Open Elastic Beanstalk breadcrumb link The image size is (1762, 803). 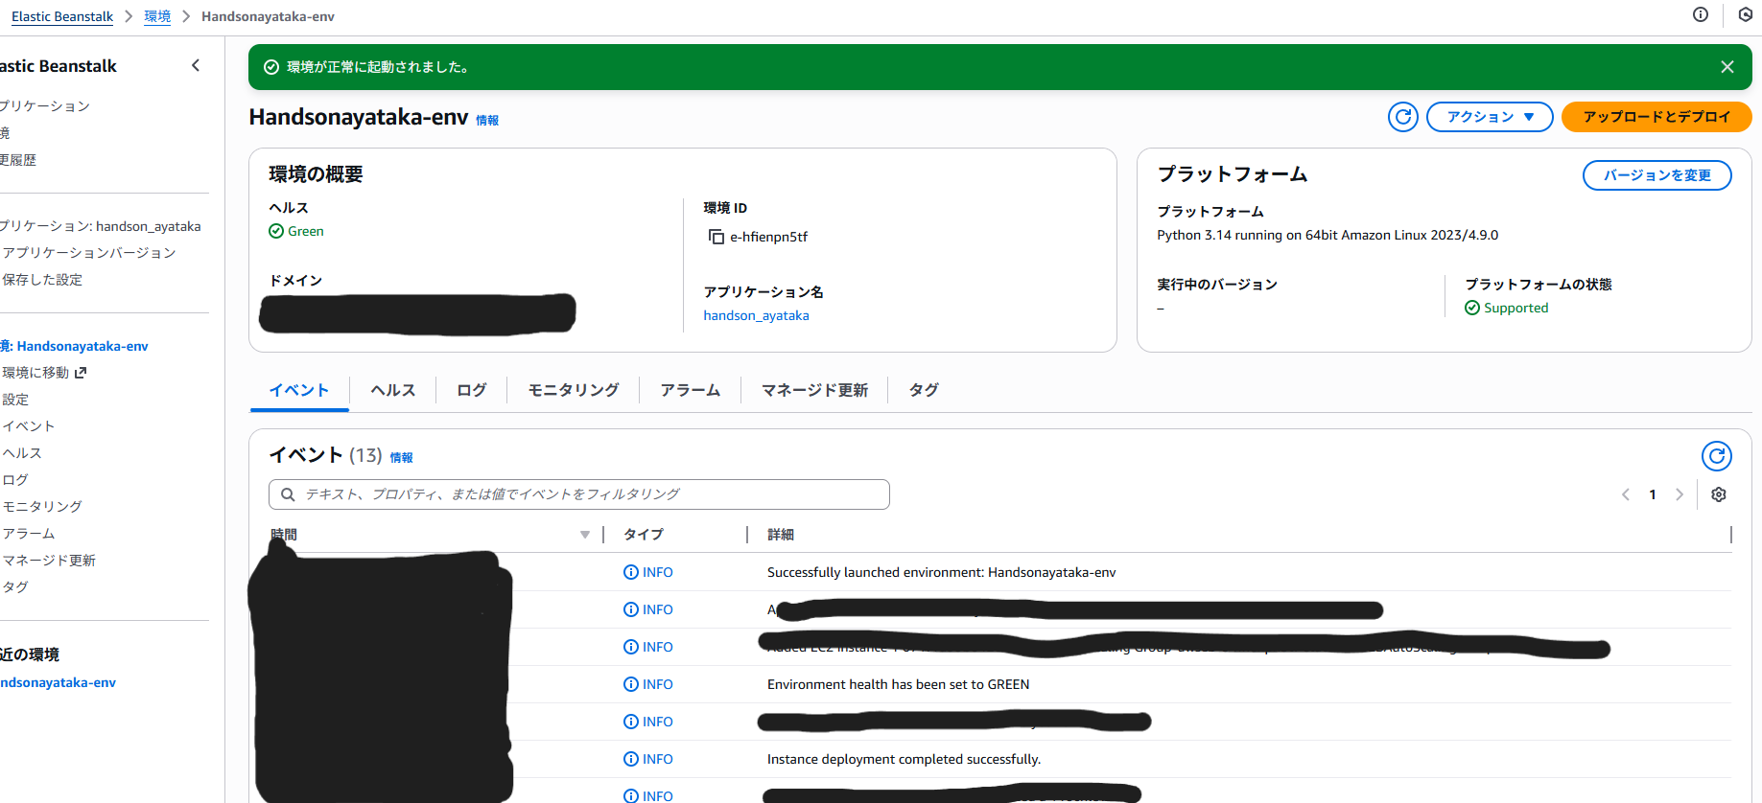[62, 16]
